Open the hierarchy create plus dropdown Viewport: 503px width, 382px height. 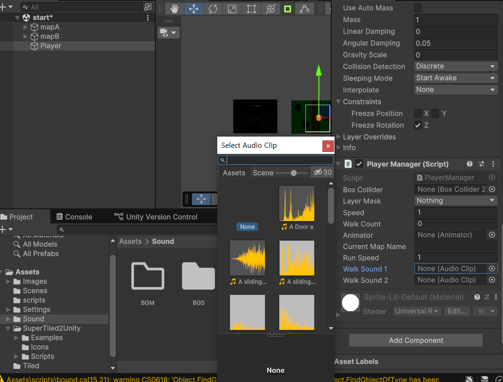coord(7,7)
